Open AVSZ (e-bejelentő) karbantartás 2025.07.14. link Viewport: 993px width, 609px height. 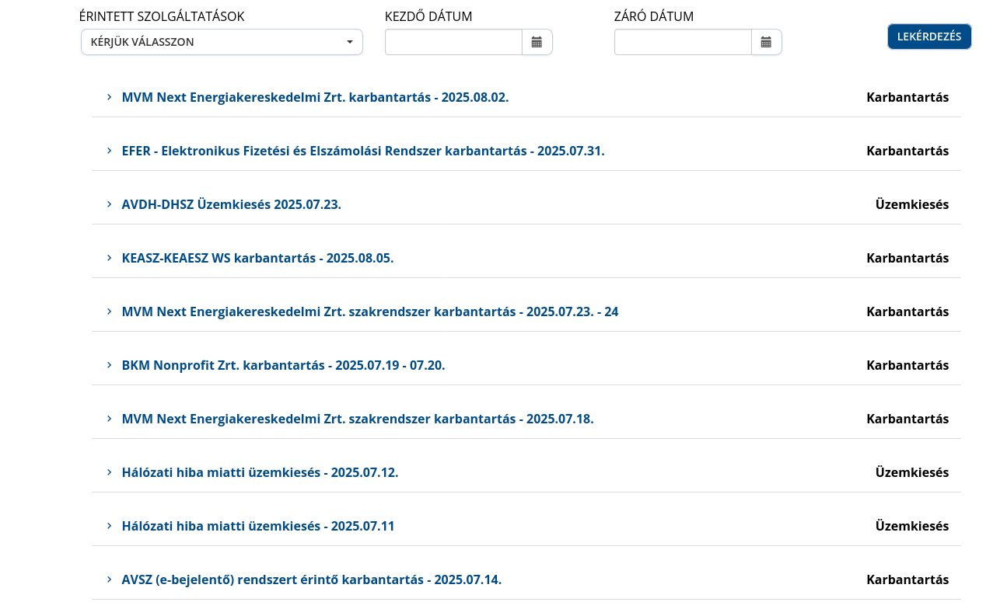click(x=312, y=579)
